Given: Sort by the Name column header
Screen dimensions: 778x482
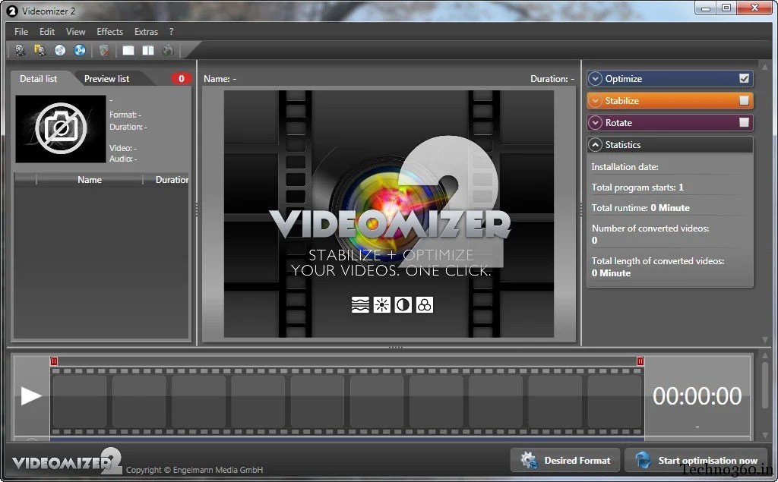Looking at the screenshot, I should [x=90, y=179].
